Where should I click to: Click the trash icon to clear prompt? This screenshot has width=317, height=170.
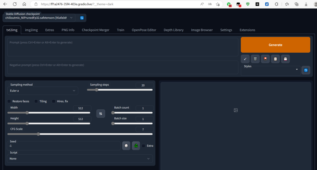[x=255, y=59]
